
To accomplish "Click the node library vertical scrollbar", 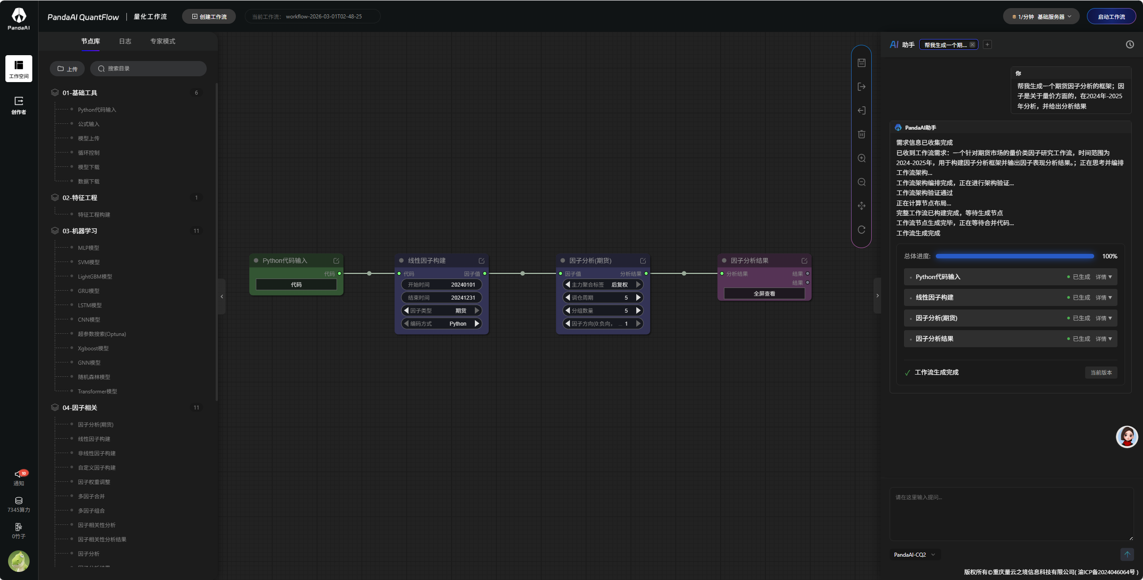I will 217,242.
